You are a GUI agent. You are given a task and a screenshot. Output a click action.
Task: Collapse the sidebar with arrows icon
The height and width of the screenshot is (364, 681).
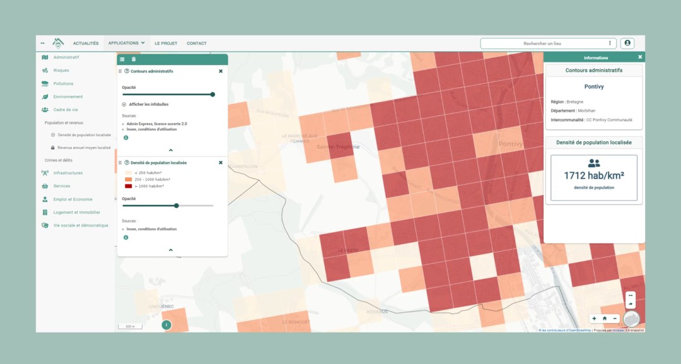(x=43, y=43)
